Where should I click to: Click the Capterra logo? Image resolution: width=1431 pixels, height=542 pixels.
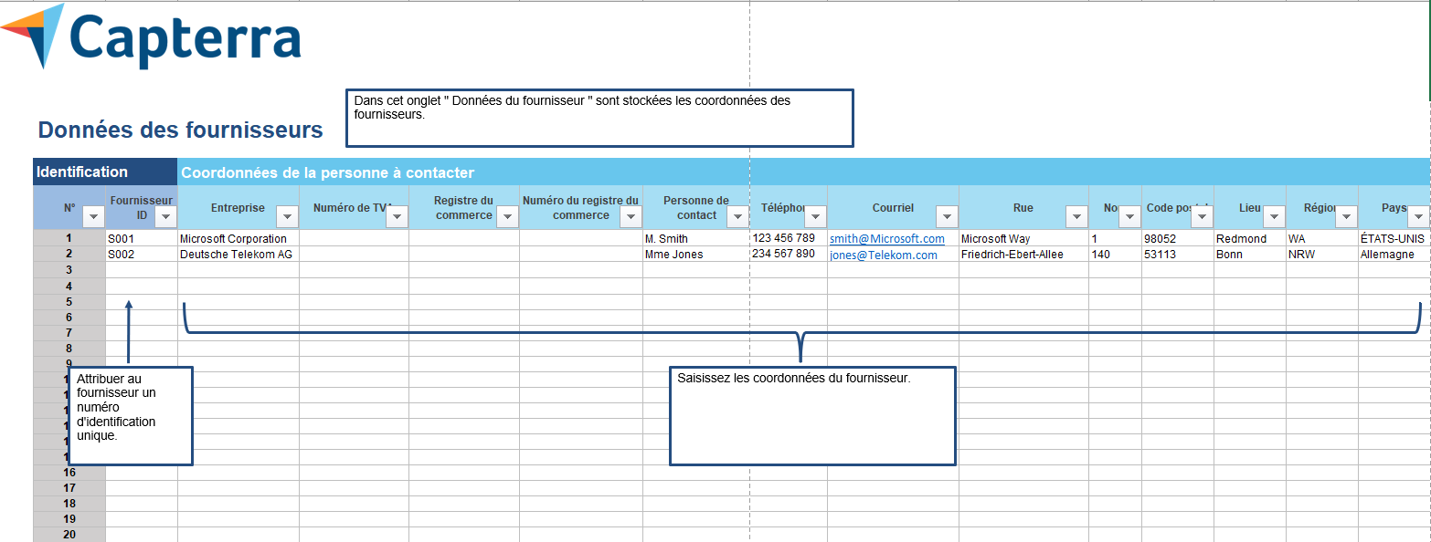pyautogui.click(x=151, y=36)
